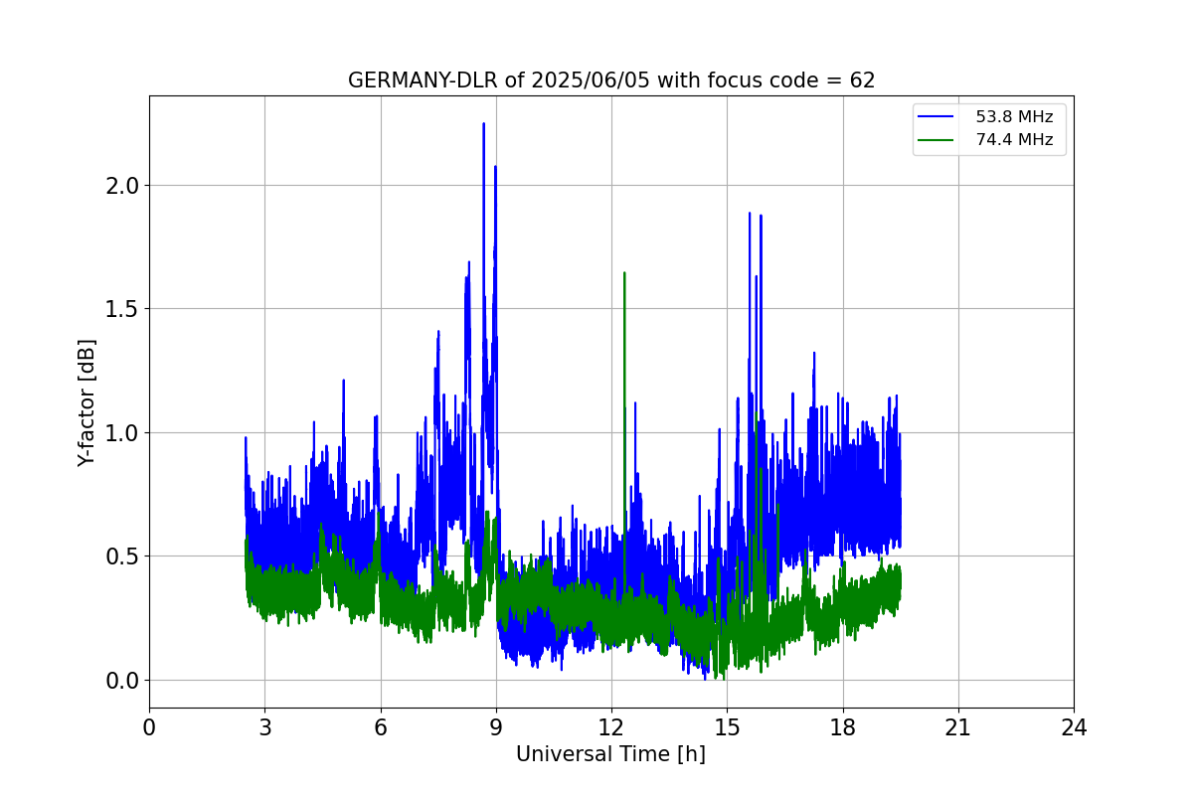Click the x-axis tick label '15'
Image resolution: width=1193 pixels, height=795 pixels.
coord(727,727)
